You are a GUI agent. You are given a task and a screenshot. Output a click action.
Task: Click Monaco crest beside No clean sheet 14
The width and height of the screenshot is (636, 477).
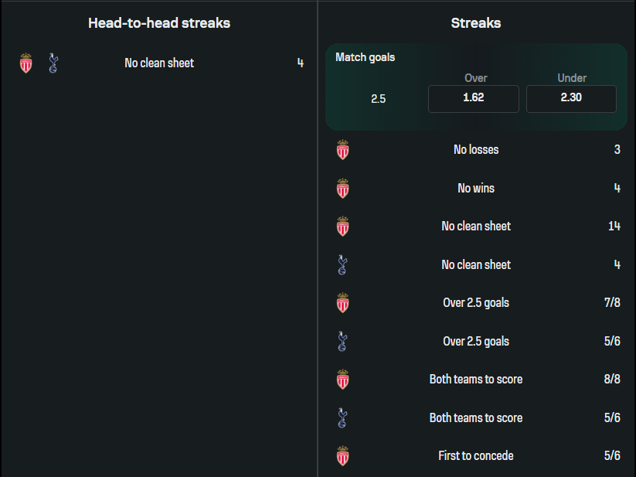click(x=343, y=227)
